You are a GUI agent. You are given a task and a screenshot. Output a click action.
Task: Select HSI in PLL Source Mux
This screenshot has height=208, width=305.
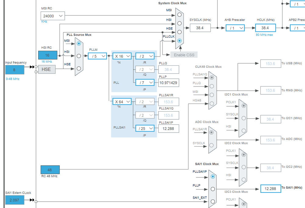79,56
